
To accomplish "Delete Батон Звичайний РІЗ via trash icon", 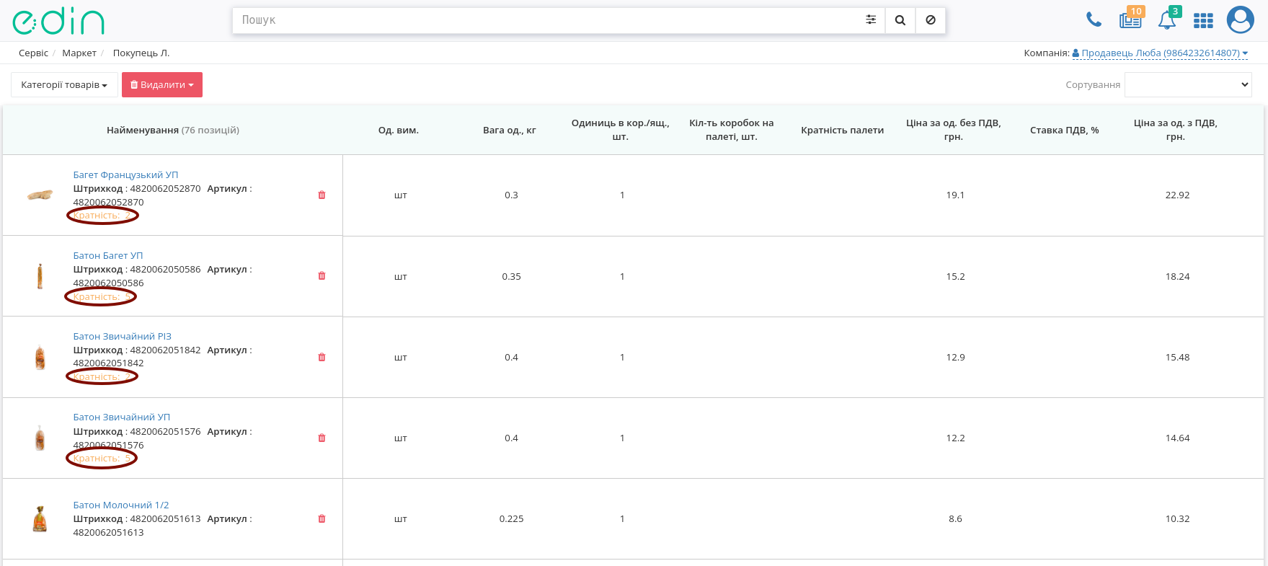I will point(322,357).
